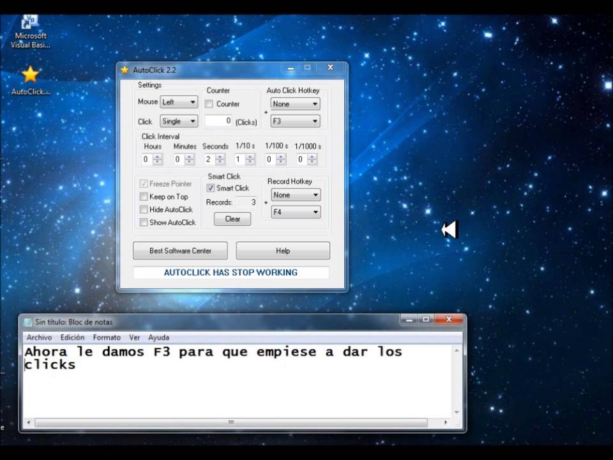Viewport: 613px width, 460px height.
Task: Click the 'Sin título: Bloc de notas' title bar text
Action: click(x=74, y=322)
